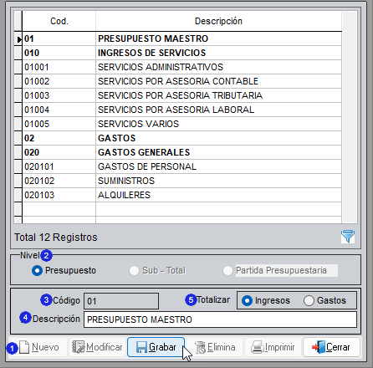Image resolution: width=373 pixels, height=368 pixels.
Task: Click the Nuevo new record button
Action: pos(39,347)
